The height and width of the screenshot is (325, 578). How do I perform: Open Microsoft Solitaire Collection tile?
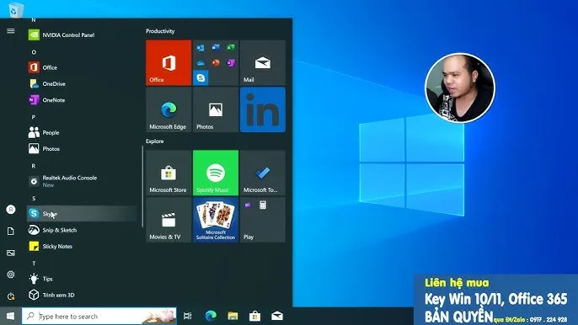click(216, 220)
